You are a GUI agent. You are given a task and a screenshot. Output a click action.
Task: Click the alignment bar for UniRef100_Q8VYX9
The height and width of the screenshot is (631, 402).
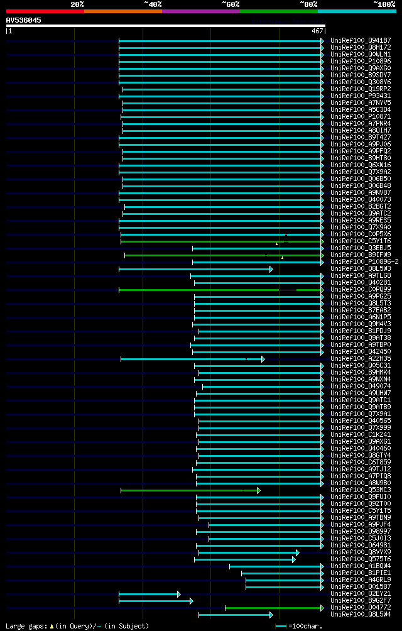pos(249,552)
